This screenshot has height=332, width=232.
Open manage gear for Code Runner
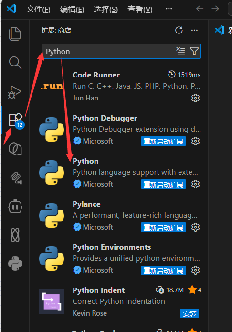point(195,98)
